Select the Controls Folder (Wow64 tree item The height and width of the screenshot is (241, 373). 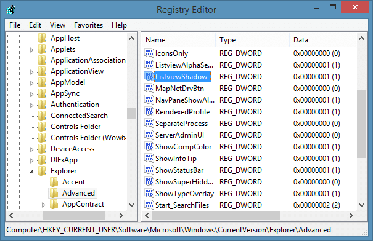tap(89, 138)
